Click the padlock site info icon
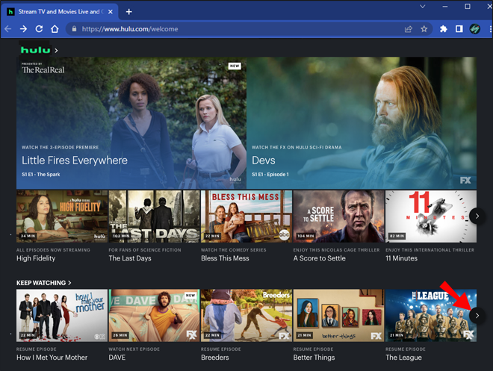This screenshot has height=371, width=493. tap(74, 29)
